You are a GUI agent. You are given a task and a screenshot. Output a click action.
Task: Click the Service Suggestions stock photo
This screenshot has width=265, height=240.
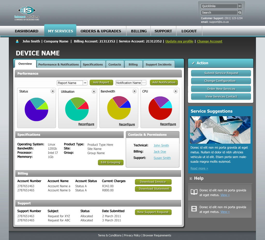pos(220,130)
